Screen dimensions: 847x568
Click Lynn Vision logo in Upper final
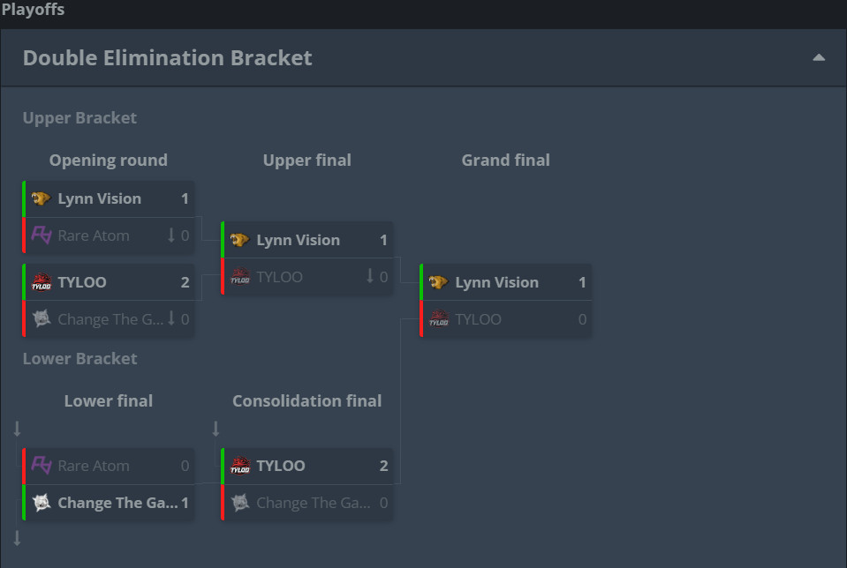tap(239, 240)
